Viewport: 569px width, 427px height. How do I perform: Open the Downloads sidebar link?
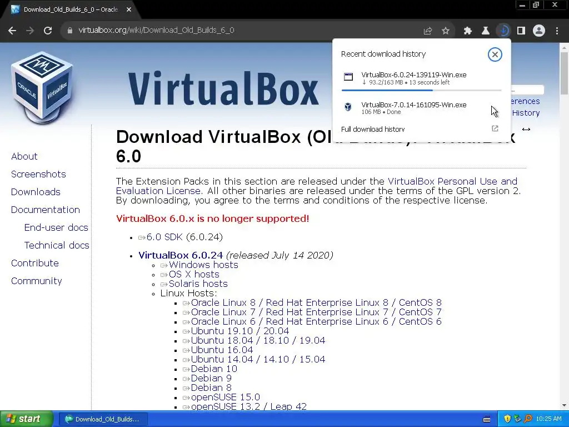coord(36,192)
